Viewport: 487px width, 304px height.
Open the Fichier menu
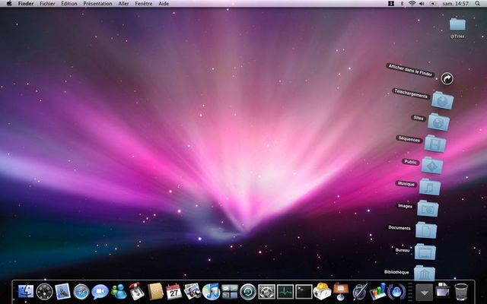point(47,4)
